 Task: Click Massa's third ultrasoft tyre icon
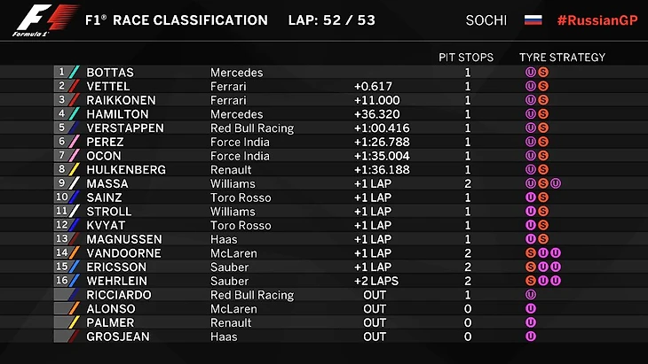(556, 183)
